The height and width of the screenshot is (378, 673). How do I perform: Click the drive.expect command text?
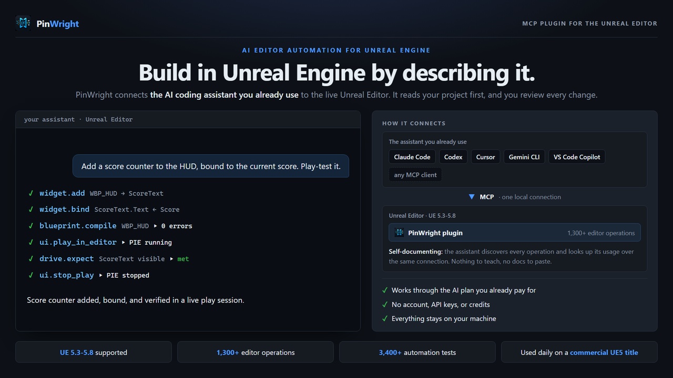pyautogui.click(x=67, y=258)
